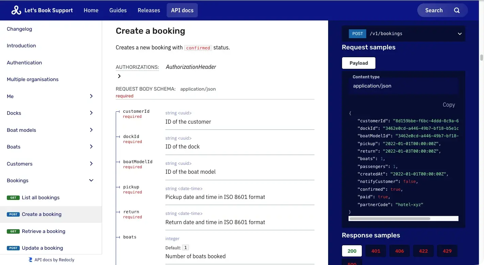Select the API docs nav item
This screenshot has width=484, height=265.
click(182, 10)
